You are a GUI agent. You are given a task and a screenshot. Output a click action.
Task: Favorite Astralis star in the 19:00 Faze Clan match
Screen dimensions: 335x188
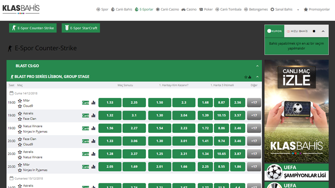[x=20, y=114]
